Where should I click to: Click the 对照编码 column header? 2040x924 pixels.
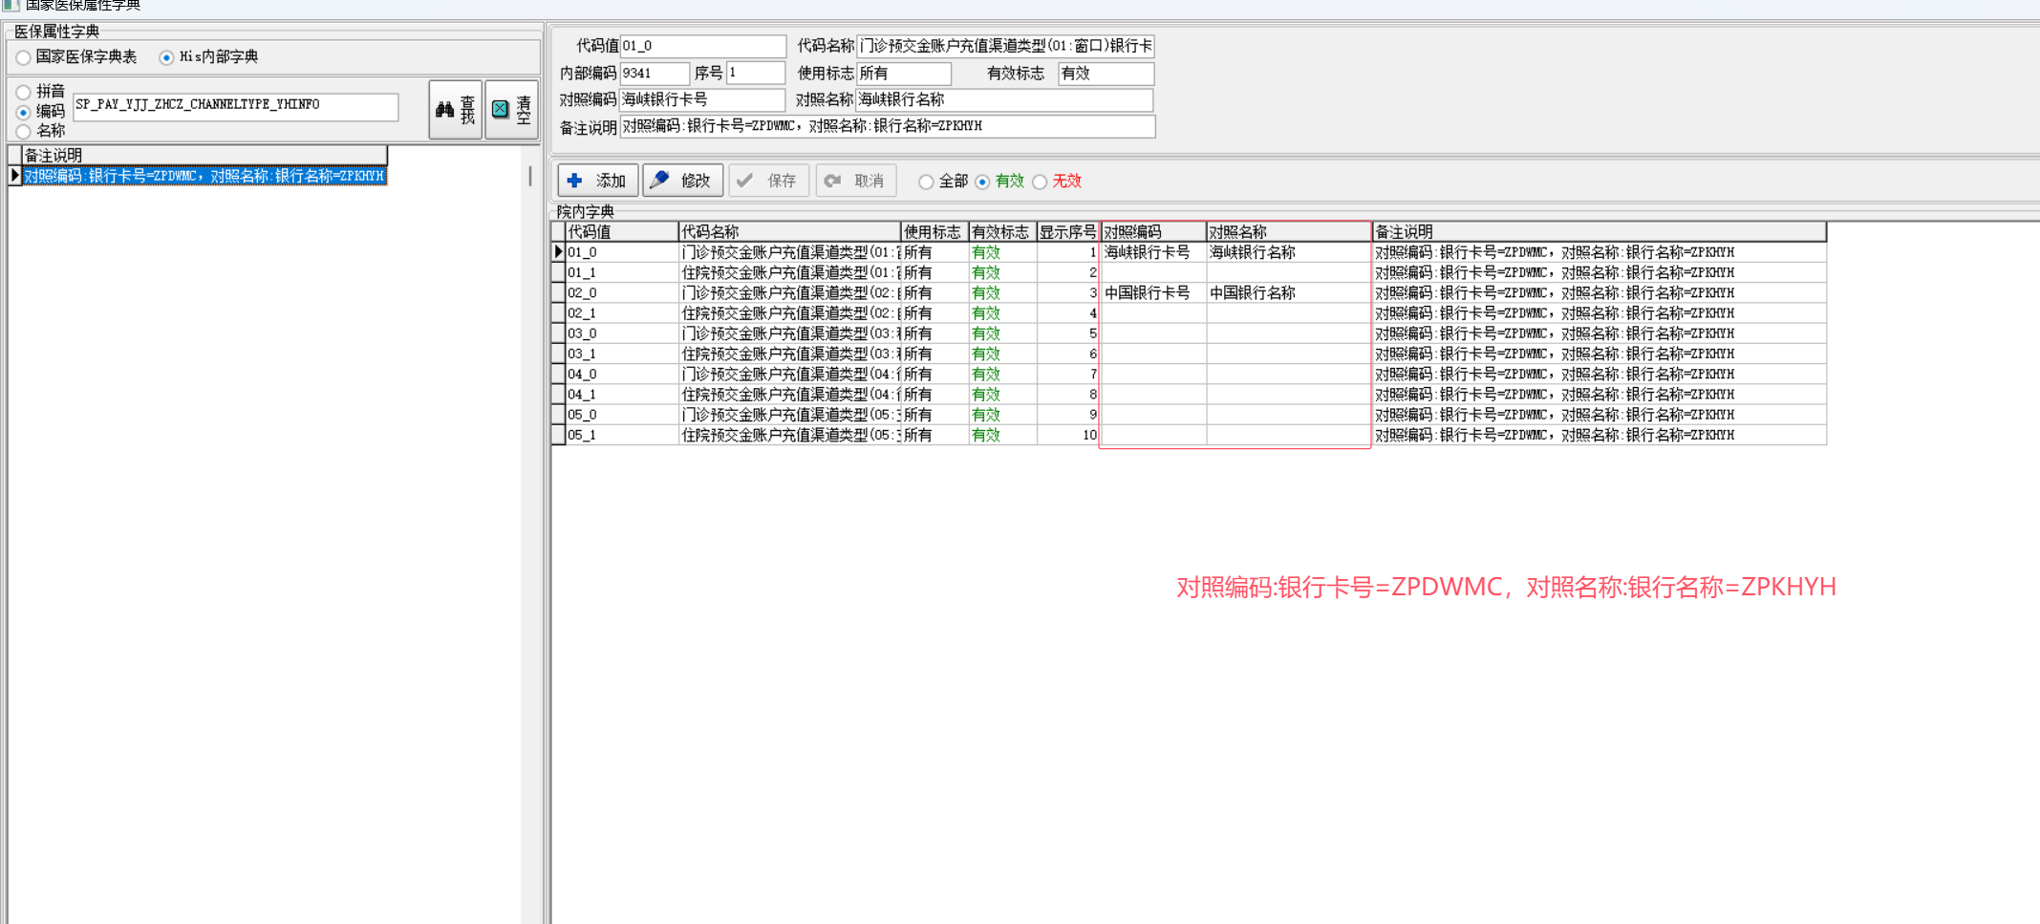[x=1153, y=231]
